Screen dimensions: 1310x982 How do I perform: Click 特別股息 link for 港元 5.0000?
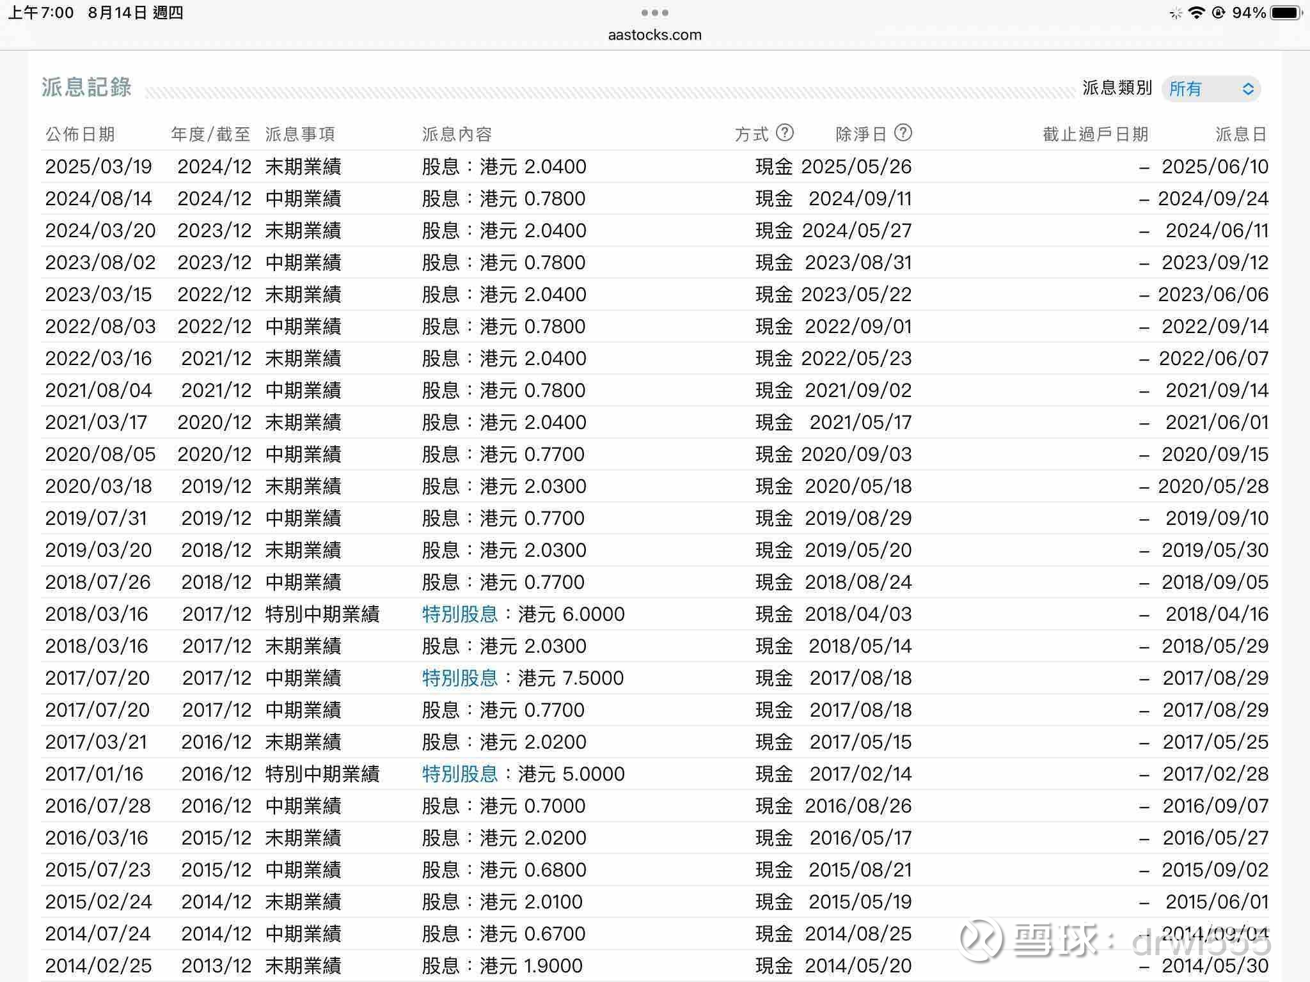pyautogui.click(x=460, y=774)
